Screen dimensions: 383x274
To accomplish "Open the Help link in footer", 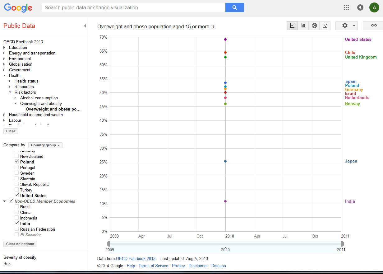I will [x=131, y=266].
